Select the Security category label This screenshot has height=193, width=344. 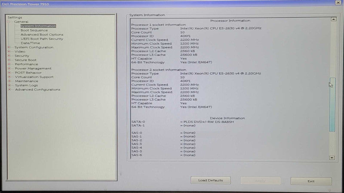22,56
